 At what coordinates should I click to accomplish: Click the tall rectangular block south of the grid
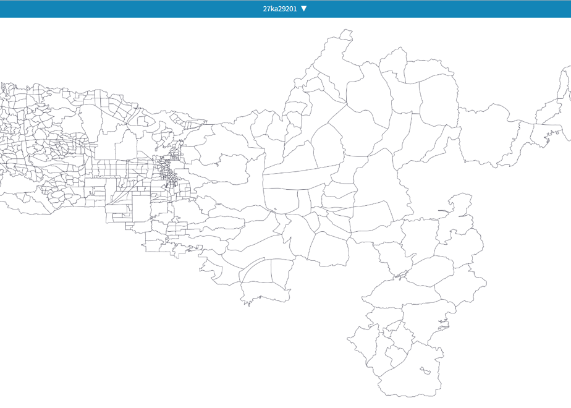coord(142,208)
